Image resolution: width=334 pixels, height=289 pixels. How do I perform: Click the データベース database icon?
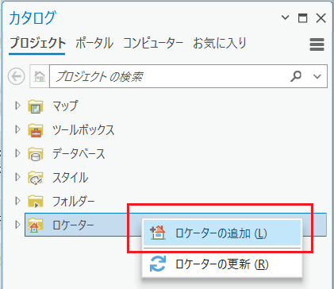36,154
